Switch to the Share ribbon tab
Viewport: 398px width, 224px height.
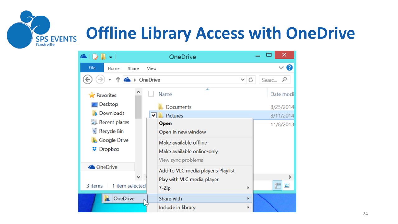(x=133, y=68)
